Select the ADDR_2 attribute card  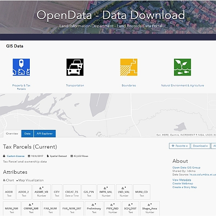click(24, 192)
